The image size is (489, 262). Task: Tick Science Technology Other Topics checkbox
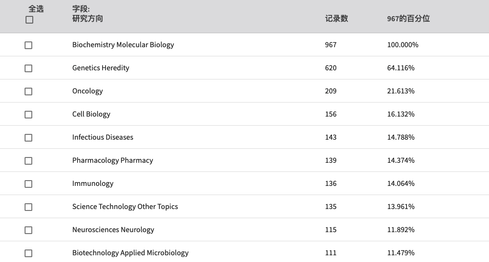28,207
